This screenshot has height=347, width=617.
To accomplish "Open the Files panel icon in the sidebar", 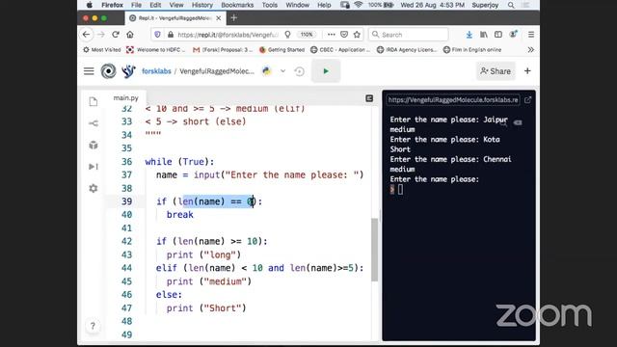I will click(x=94, y=101).
